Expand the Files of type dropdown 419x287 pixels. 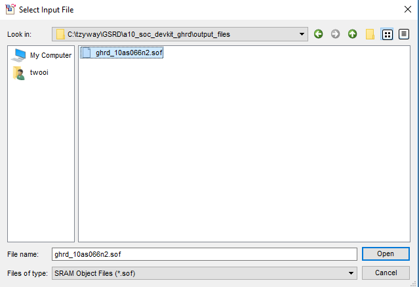click(351, 273)
